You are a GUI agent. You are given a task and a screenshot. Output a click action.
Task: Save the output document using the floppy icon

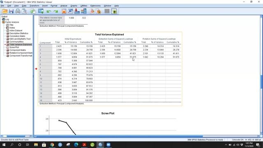tap(11, 11)
